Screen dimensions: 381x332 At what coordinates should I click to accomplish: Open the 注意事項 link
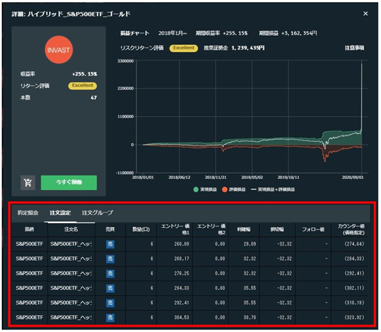pyautogui.click(x=354, y=48)
